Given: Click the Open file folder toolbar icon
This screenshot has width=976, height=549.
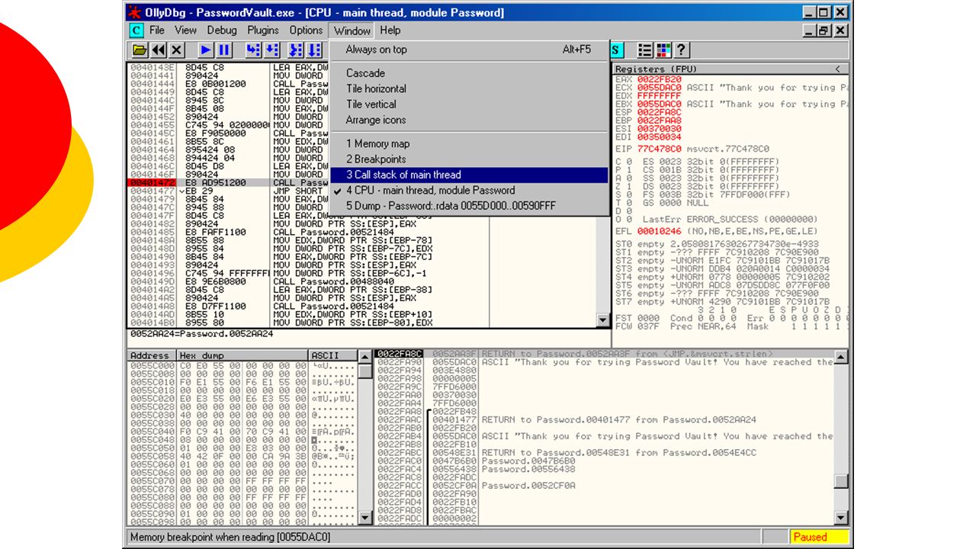Looking at the screenshot, I should (140, 50).
